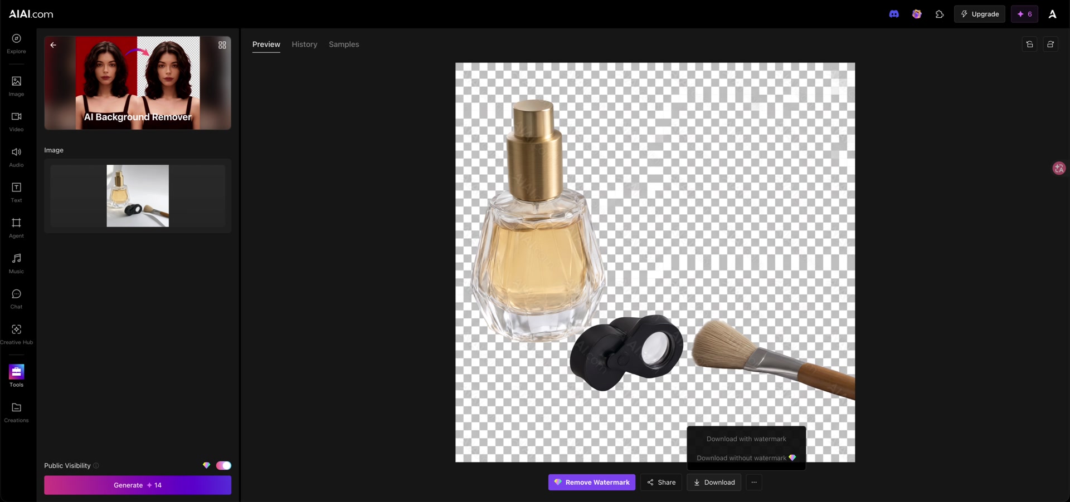Switch to the Preview tab

coord(266,45)
